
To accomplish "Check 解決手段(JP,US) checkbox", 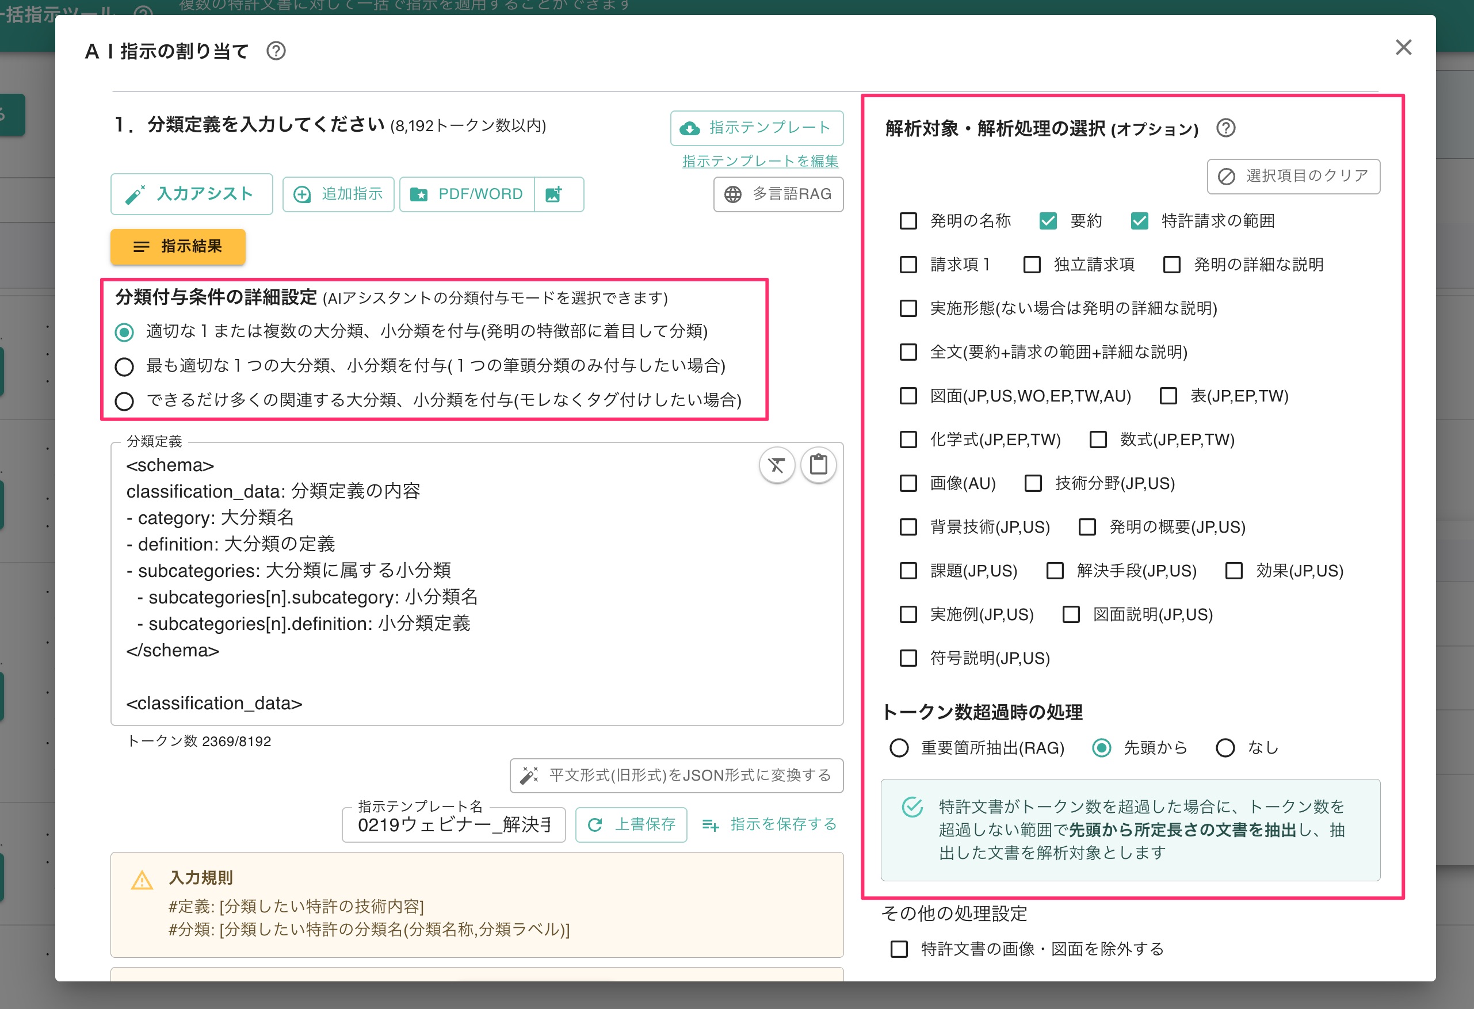I will tap(1055, 571).
